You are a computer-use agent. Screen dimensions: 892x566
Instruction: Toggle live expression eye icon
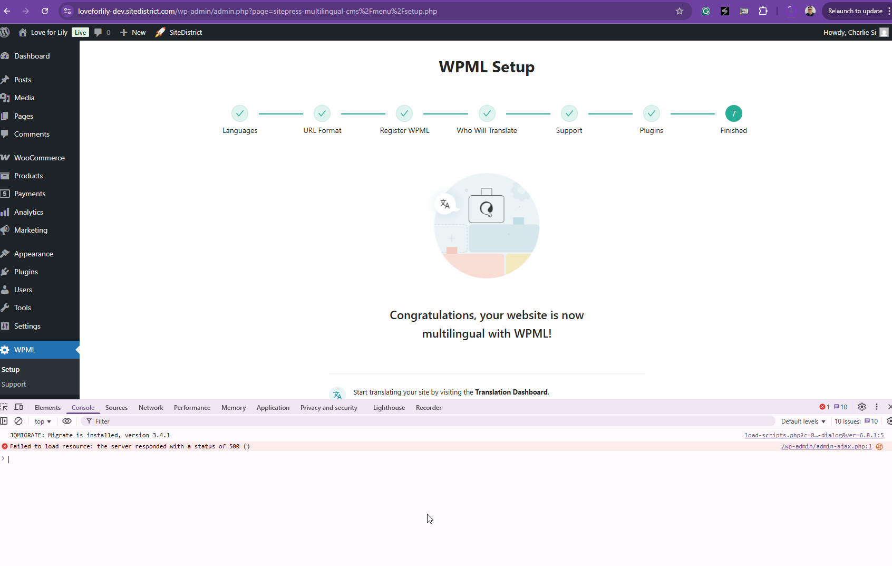67,421
